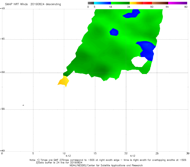Click the longitude axis label '25'
190x167 pixels.
157,153
